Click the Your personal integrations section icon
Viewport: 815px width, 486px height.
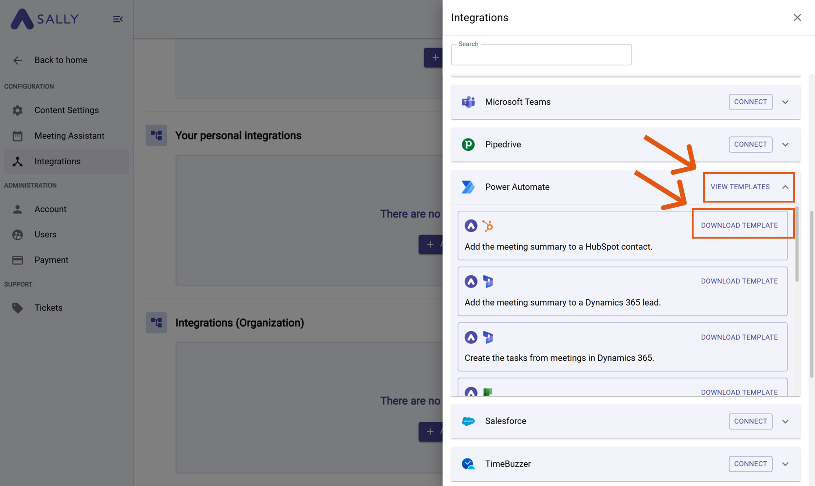pyautogui.click(x=156, y=136)
